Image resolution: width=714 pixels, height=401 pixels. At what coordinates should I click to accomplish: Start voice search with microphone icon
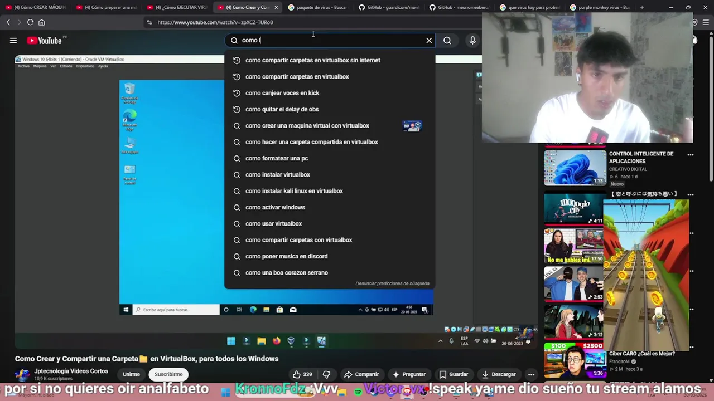472,40
